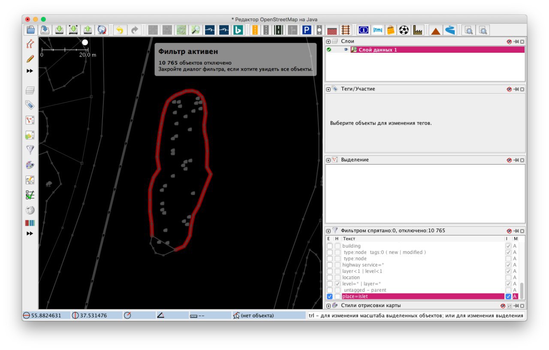Toggle the filter funnel sidebar icon
Screen dimensions: 549x350
[30, 150]
